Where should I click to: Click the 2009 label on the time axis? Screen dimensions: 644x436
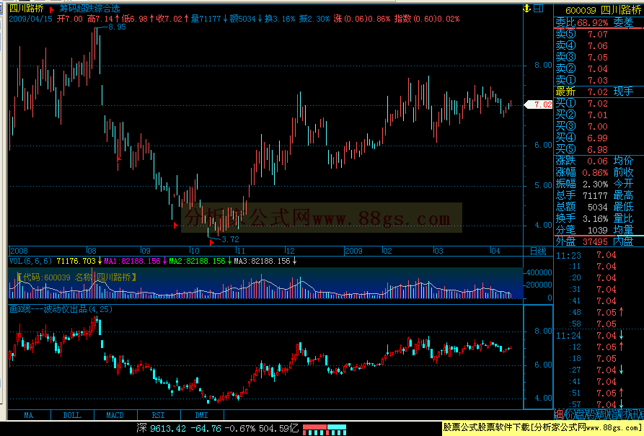click(x=353, y=251)
